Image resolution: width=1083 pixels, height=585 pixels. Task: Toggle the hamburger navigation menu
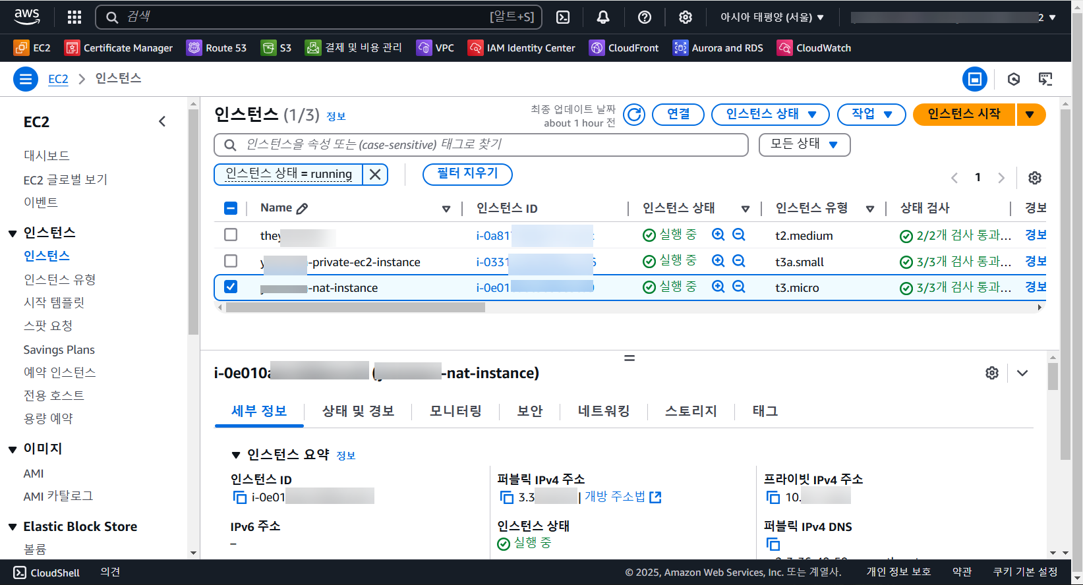pos(26,79)
